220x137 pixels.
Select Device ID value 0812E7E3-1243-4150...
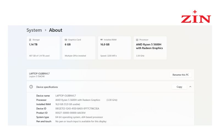[x=77, y=109]
